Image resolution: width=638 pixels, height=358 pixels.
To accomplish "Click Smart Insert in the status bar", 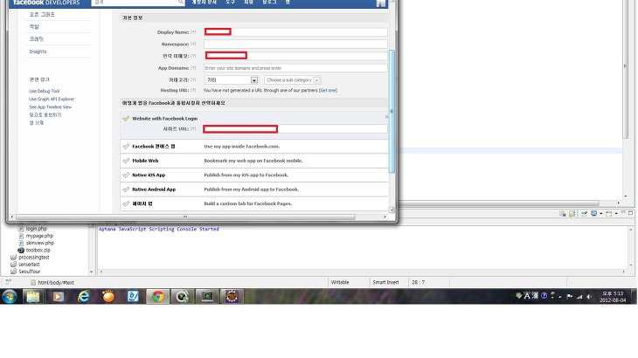I will pos(385,282).
